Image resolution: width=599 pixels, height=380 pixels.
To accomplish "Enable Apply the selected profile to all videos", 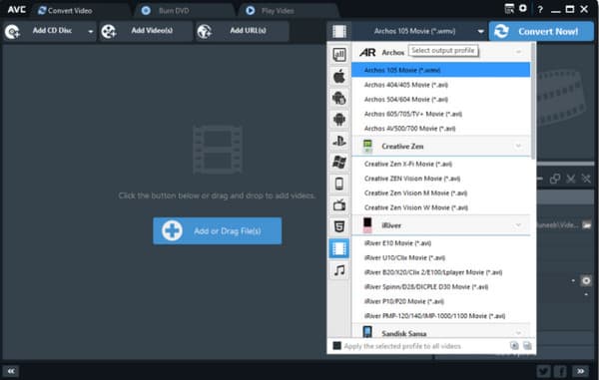I will click(x=336, y=346).
